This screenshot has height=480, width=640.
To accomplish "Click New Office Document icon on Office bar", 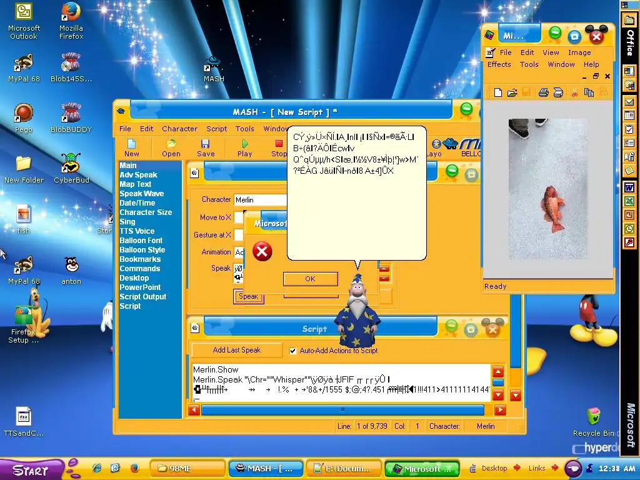I will 629,70.
